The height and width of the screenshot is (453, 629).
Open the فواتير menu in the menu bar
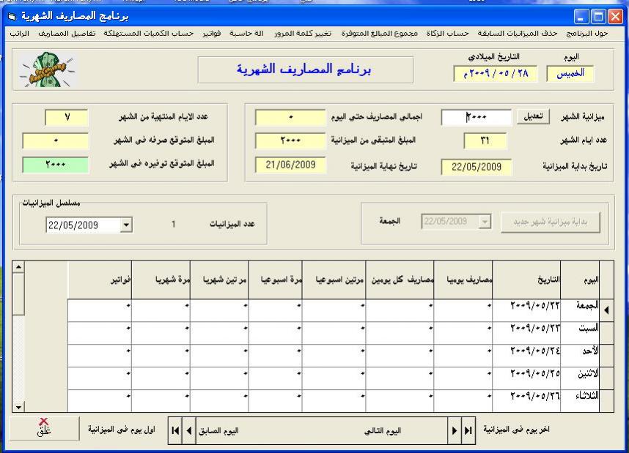(x=212, y=34)
